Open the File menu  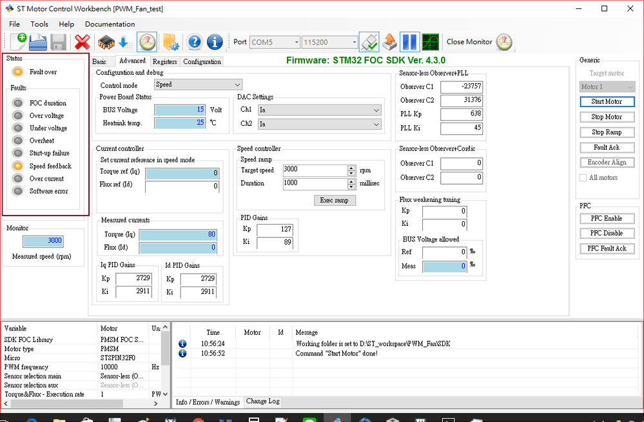pyautogui.click(x=14, y=24)
